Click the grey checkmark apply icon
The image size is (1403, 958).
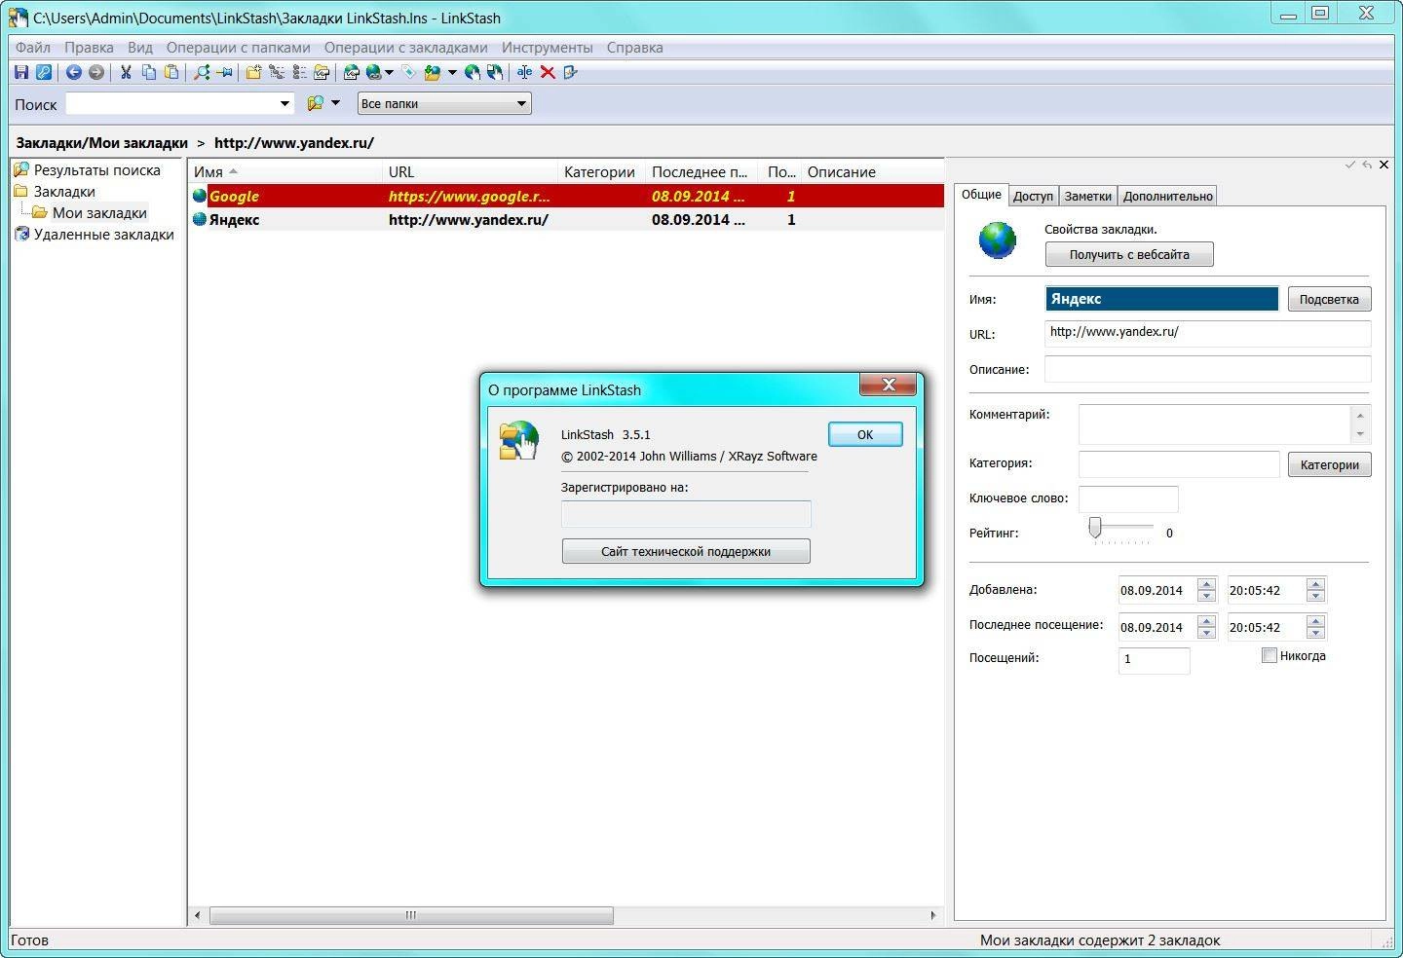pos(1350,165)
